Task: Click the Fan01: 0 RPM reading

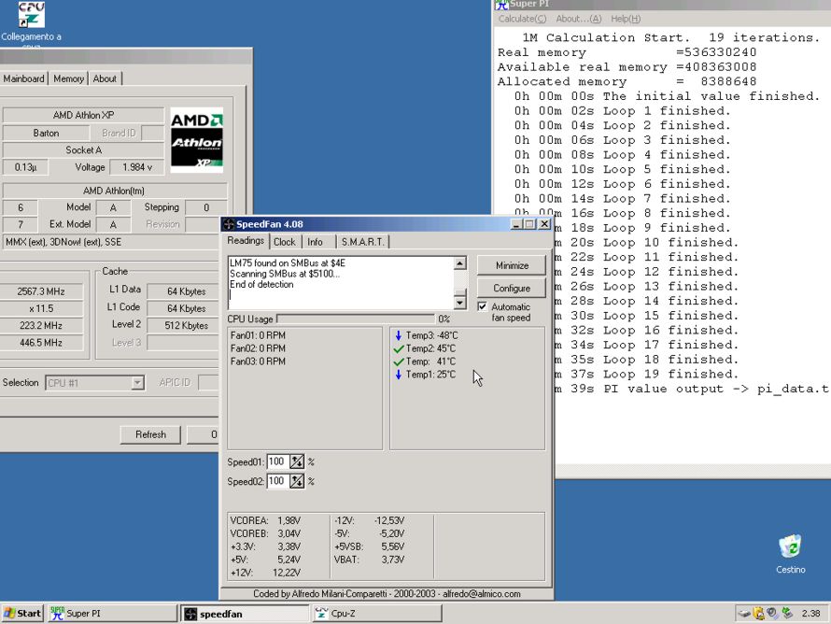Action: click(258, 335)
